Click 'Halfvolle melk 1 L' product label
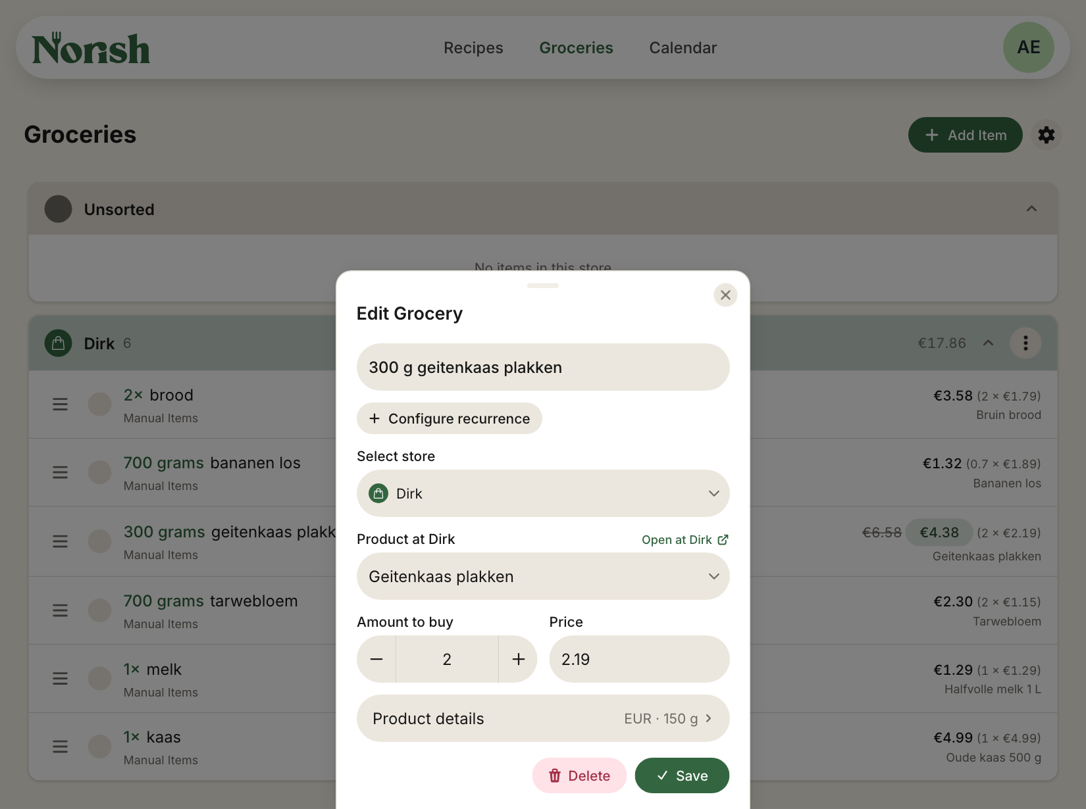Image resolution: width=1086 pixels, height=809 pixels. [x=993, y=689]
